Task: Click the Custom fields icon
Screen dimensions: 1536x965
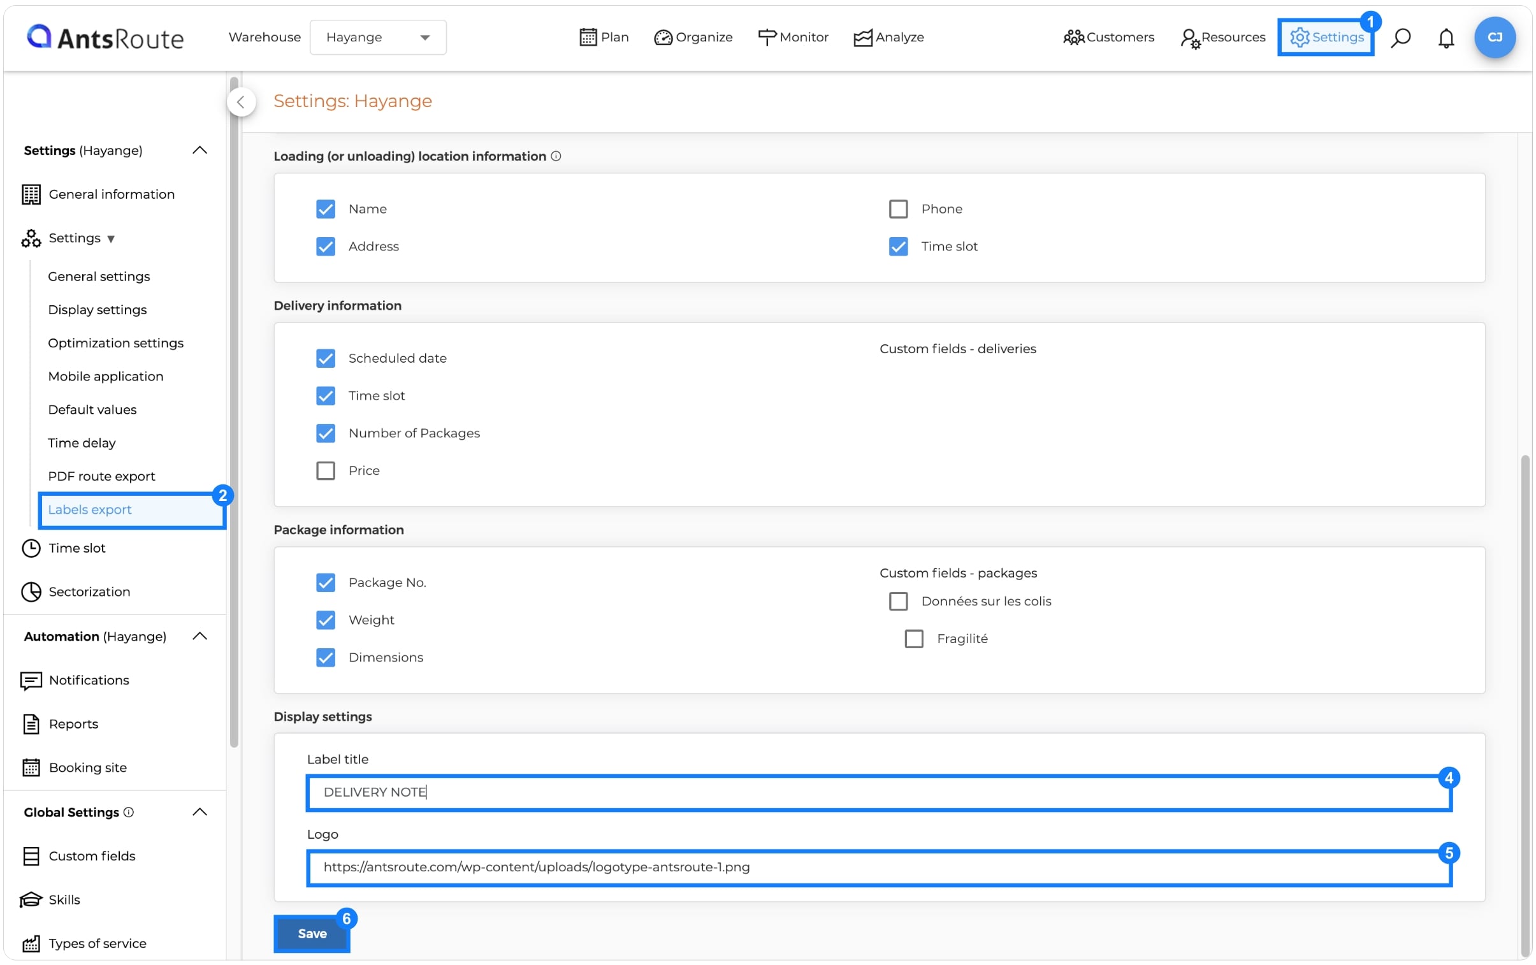Action: coord(31,855)
